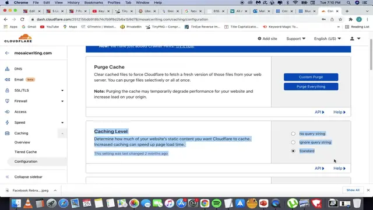The height and width of the screenshot is (210, 373).
Task: Close the downloads bar
Action: tap(368, 190)
